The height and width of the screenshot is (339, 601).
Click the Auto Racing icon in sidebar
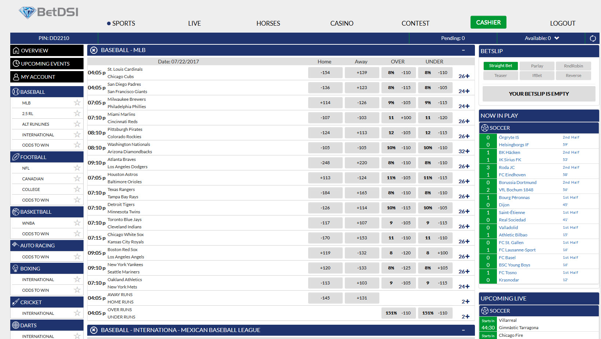(x=15, y=244)
